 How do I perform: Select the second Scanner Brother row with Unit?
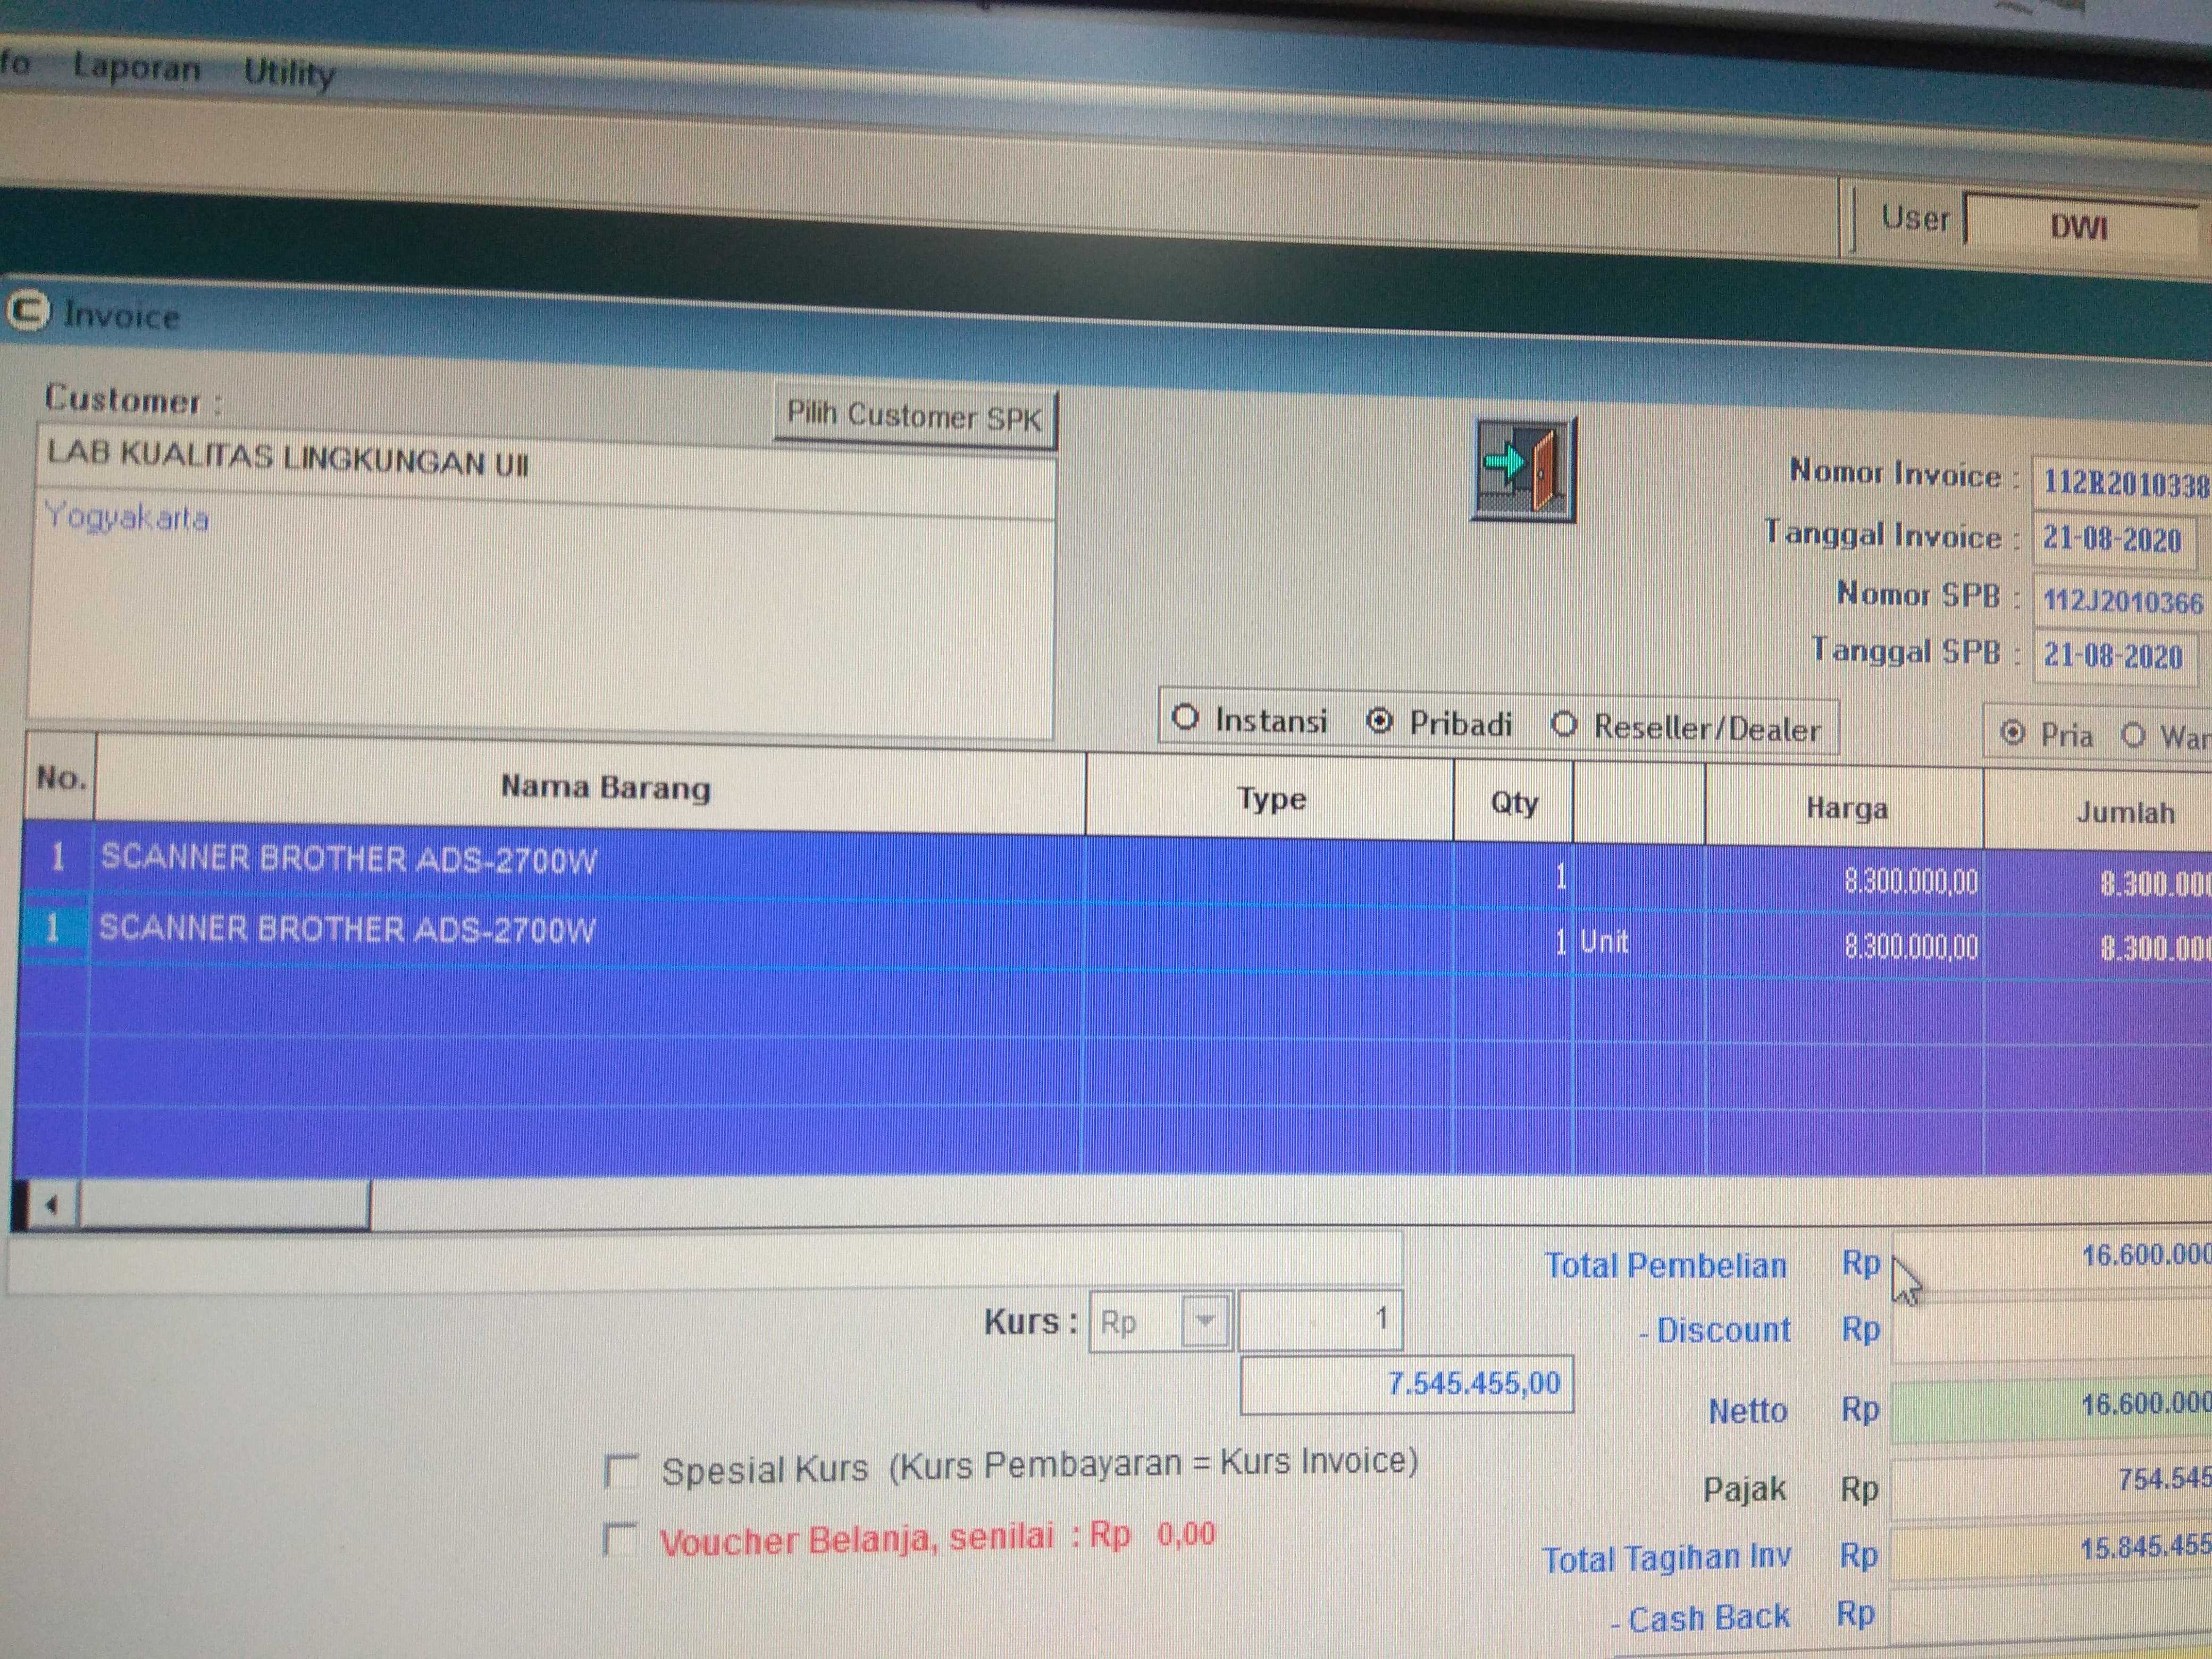[346, 930]
